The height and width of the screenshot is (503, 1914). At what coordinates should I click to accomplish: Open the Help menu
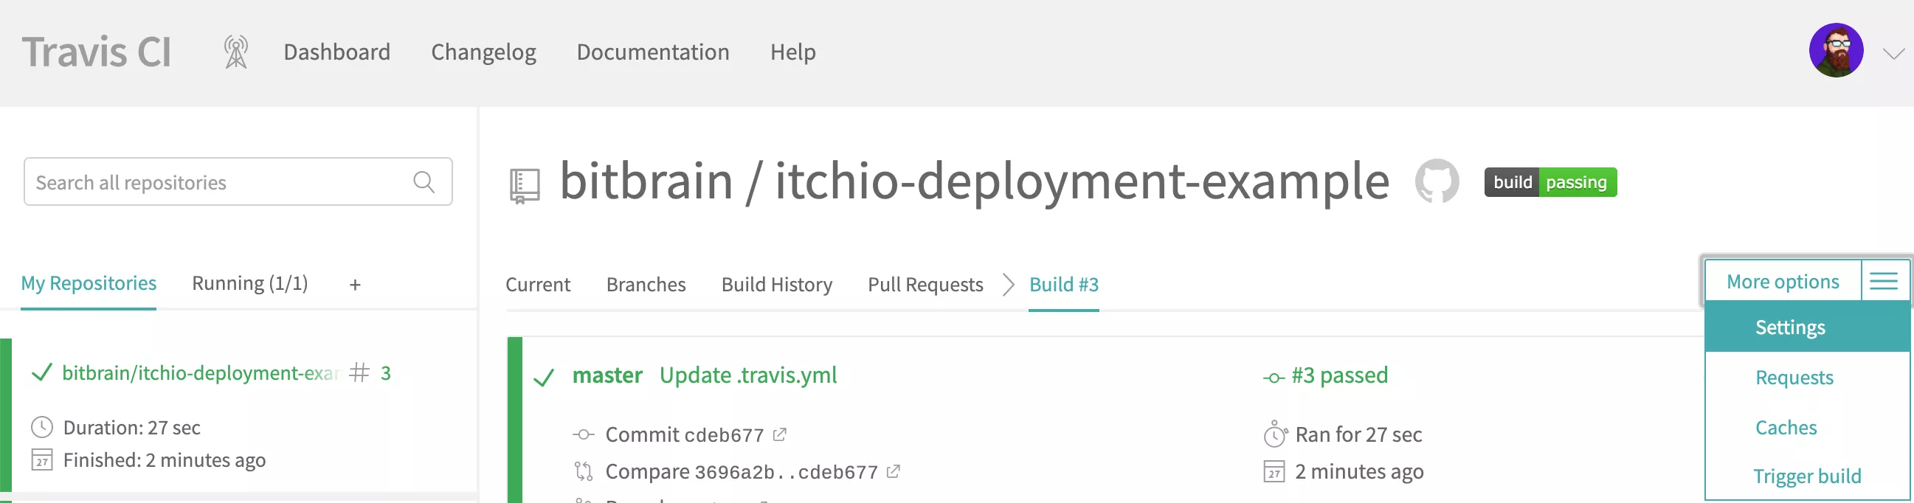[792, 52]
